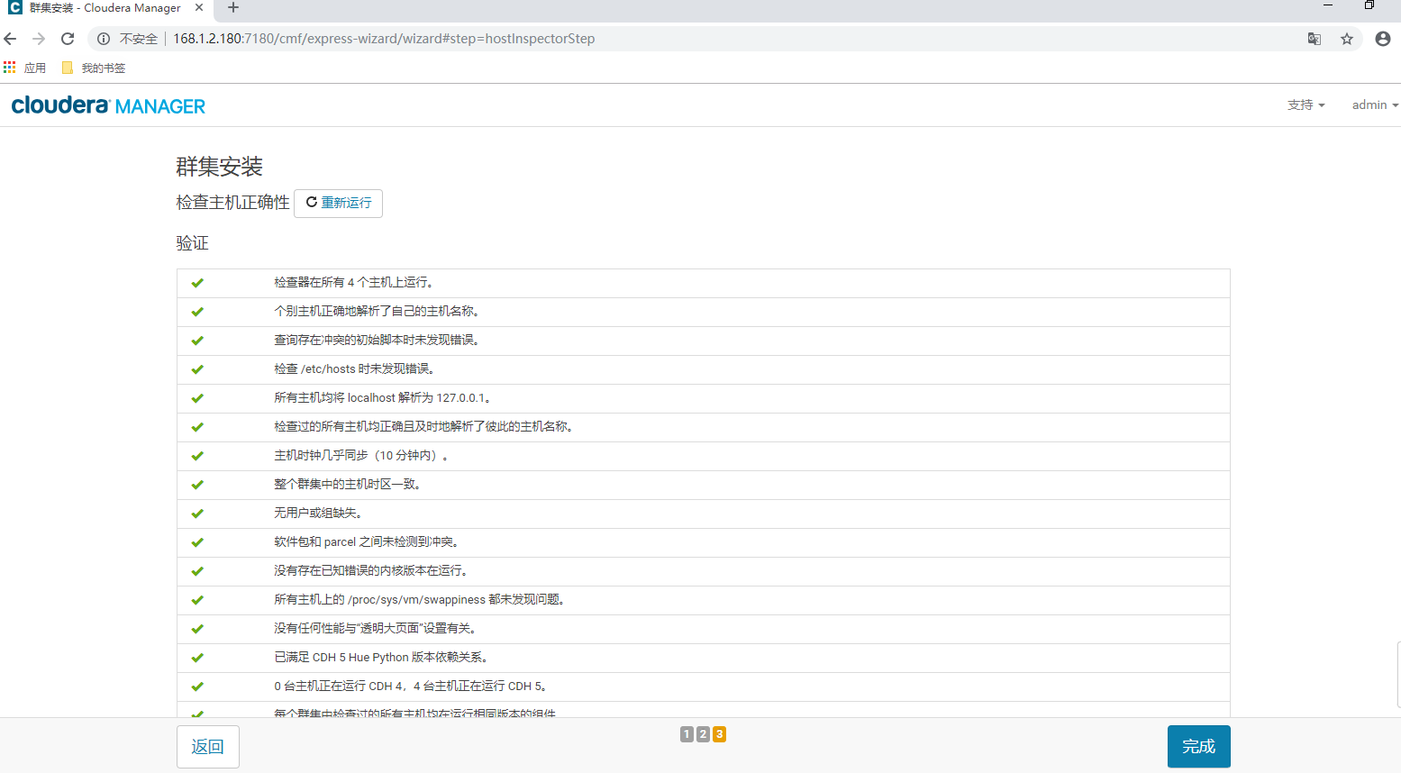Select text 0 台主机正在运行 CDH 4
1401x773 pixels.
(340, 687)
